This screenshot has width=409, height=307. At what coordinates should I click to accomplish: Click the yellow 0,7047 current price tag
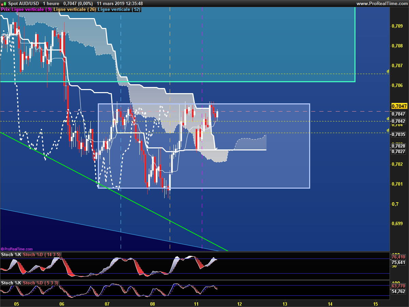(398, 106)
